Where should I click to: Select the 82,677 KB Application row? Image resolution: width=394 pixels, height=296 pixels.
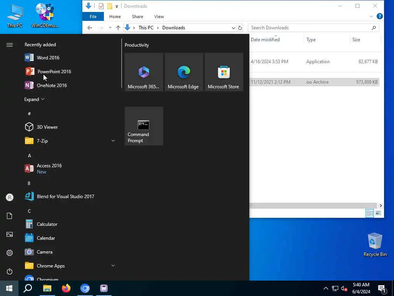coord(314,62)
